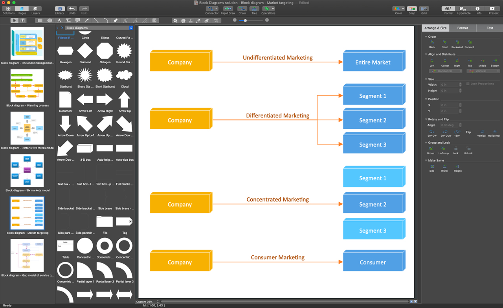Viewport: 503px width, 308px height.
Task: Toggle Grid visibility
Action: 424,9
